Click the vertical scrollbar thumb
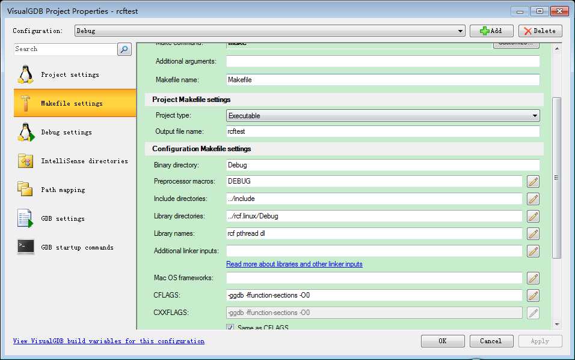 (x=557, y=178)
